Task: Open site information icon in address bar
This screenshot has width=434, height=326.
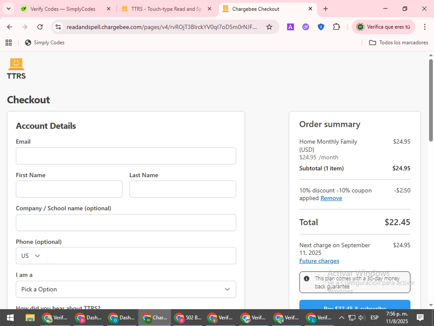Action: (58, 27)
